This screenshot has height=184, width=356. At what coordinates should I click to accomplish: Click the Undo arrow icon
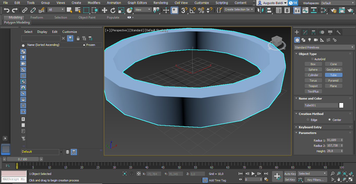tap(7, 10)
